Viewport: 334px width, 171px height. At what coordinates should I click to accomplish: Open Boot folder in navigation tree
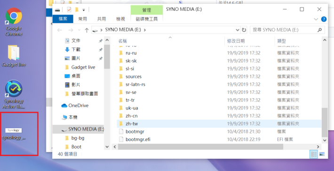click(x=73, y=147)
